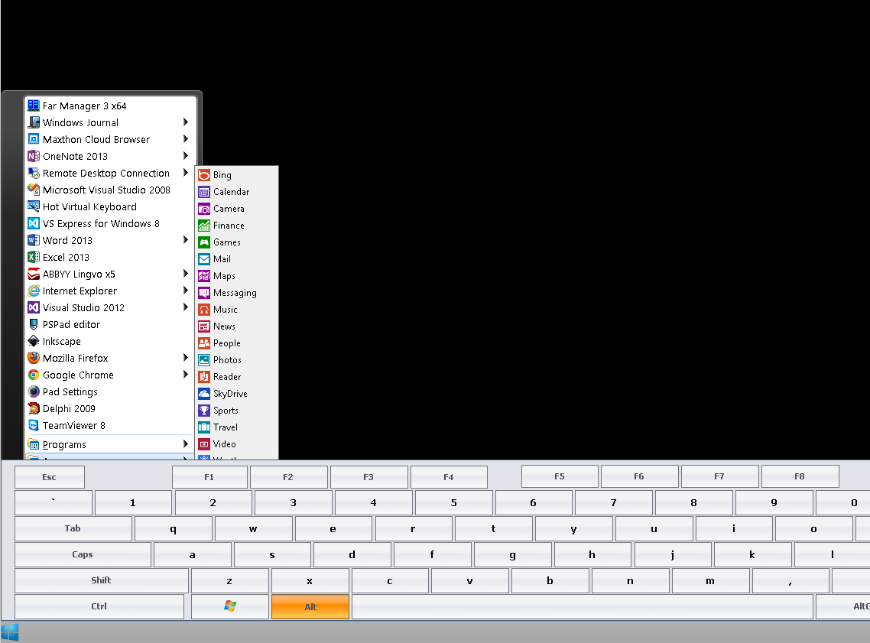Open VS Express for Windows 8
Image resolution: width=870 pixels, height=643 pixels.
click(x=109, y=223)
